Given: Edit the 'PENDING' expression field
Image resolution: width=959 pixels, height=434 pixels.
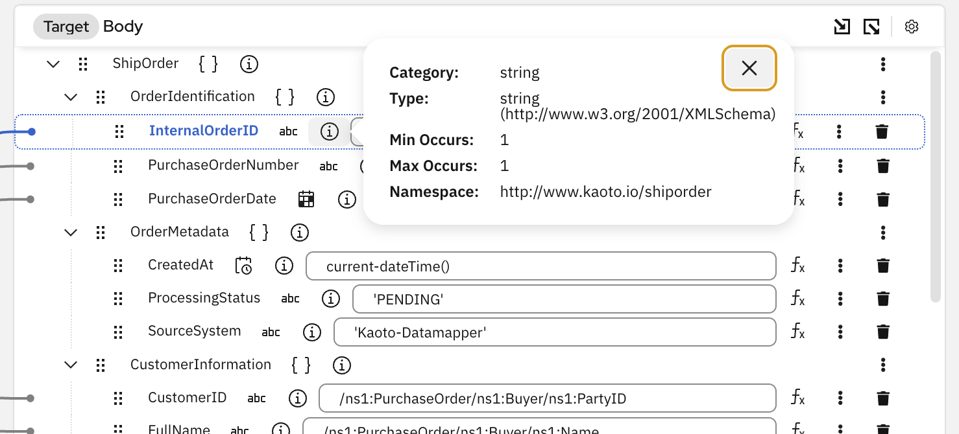Looking at the screenshot, I should click(x=564, y=299).
